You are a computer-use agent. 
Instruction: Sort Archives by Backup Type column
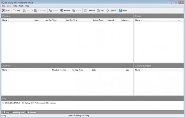click(x=77, y=70)
